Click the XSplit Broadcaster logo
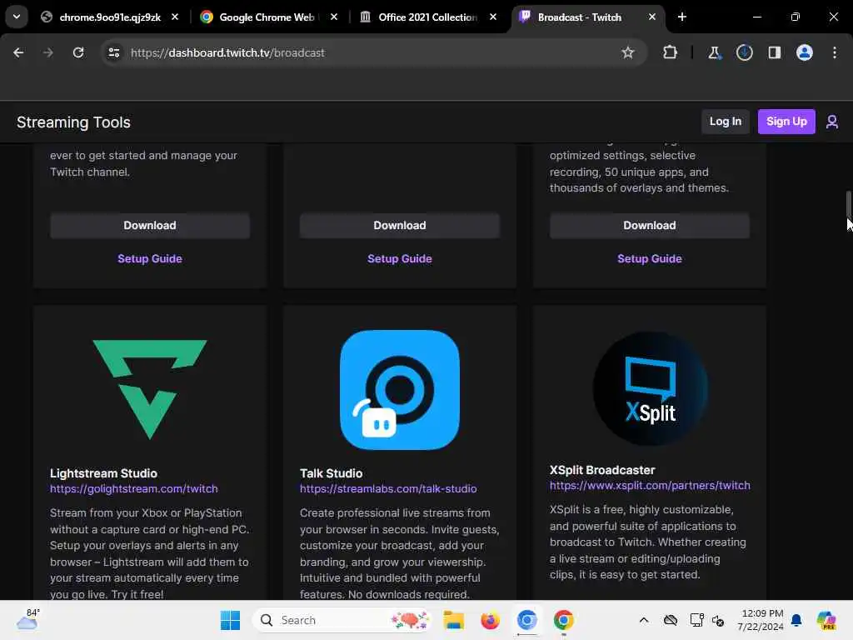Screen dimensions: 853x640 (x=650, y=388)
